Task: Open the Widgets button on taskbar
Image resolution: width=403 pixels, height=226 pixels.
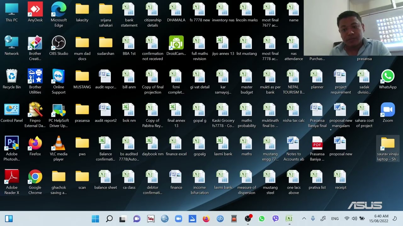Action: click(x=9, y=219)
